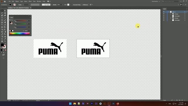This screenshot has height=106, width=188.
Task: Hide the topmost <Rectangle> sublayer
Action: [164, 16]
